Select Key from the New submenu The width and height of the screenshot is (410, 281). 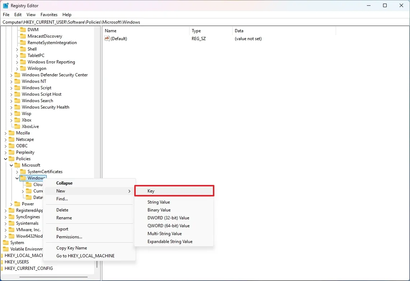pyautogui.click(x=151, y=191)
